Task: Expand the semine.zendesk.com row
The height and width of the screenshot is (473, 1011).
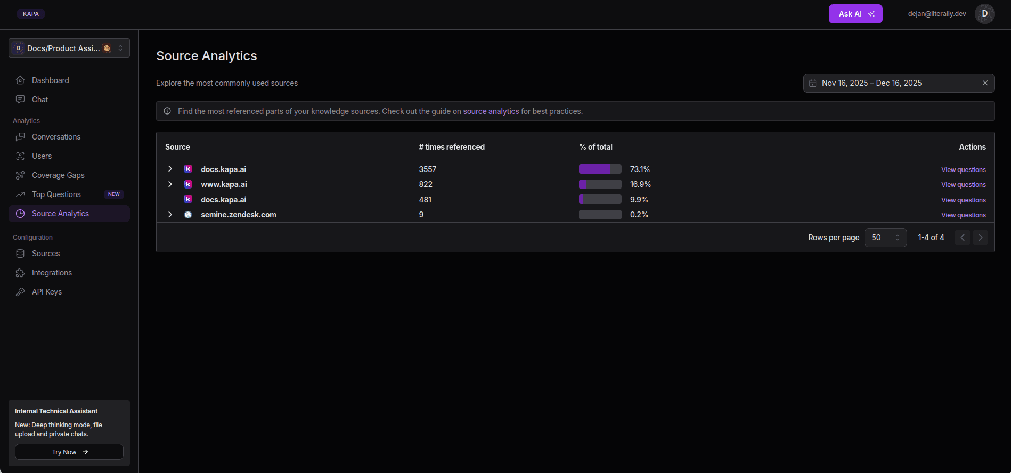Action: [170, 215]
